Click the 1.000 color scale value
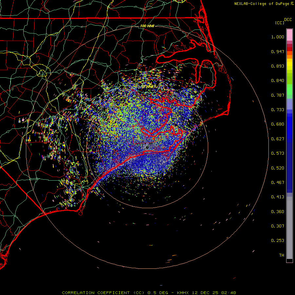Screen dimensions: 295x295 [278, 37]
